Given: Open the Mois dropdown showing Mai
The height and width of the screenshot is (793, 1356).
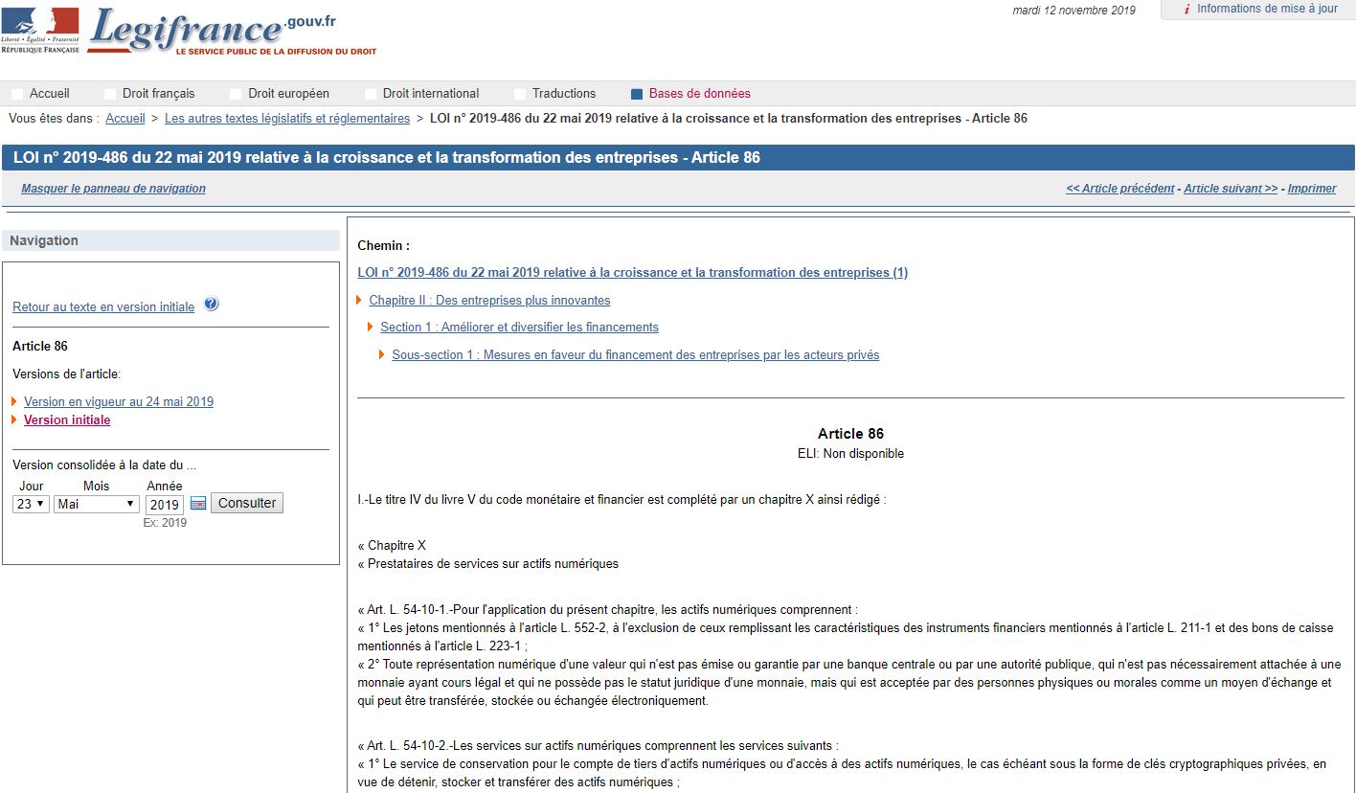Looking at the screenshot, I should pos(95,504).
